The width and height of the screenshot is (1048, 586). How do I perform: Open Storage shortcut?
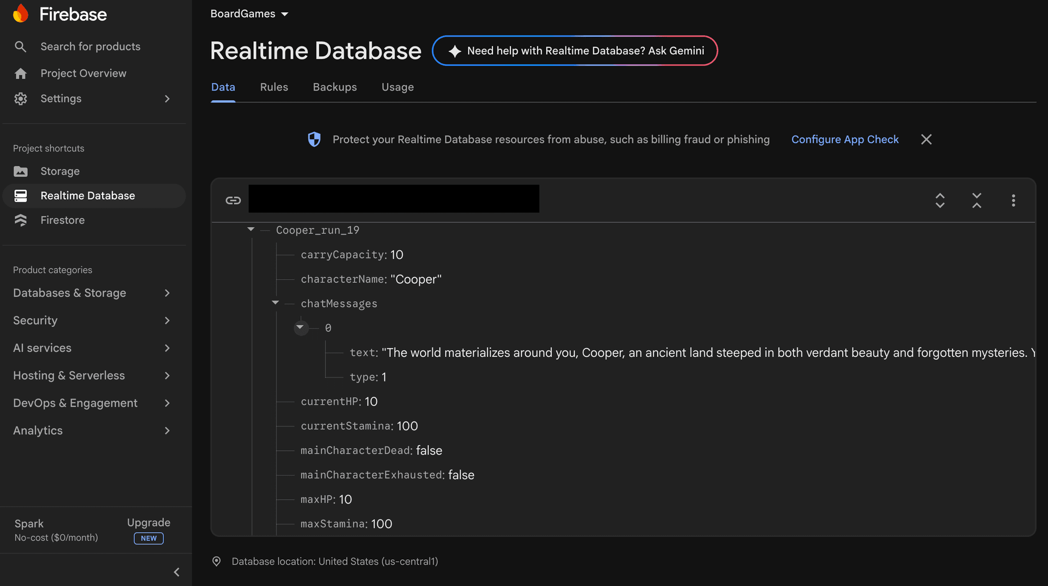pyautogui.click(x=60, y=171)
